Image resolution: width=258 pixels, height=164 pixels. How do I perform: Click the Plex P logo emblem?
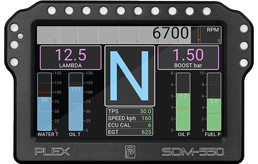130,151
